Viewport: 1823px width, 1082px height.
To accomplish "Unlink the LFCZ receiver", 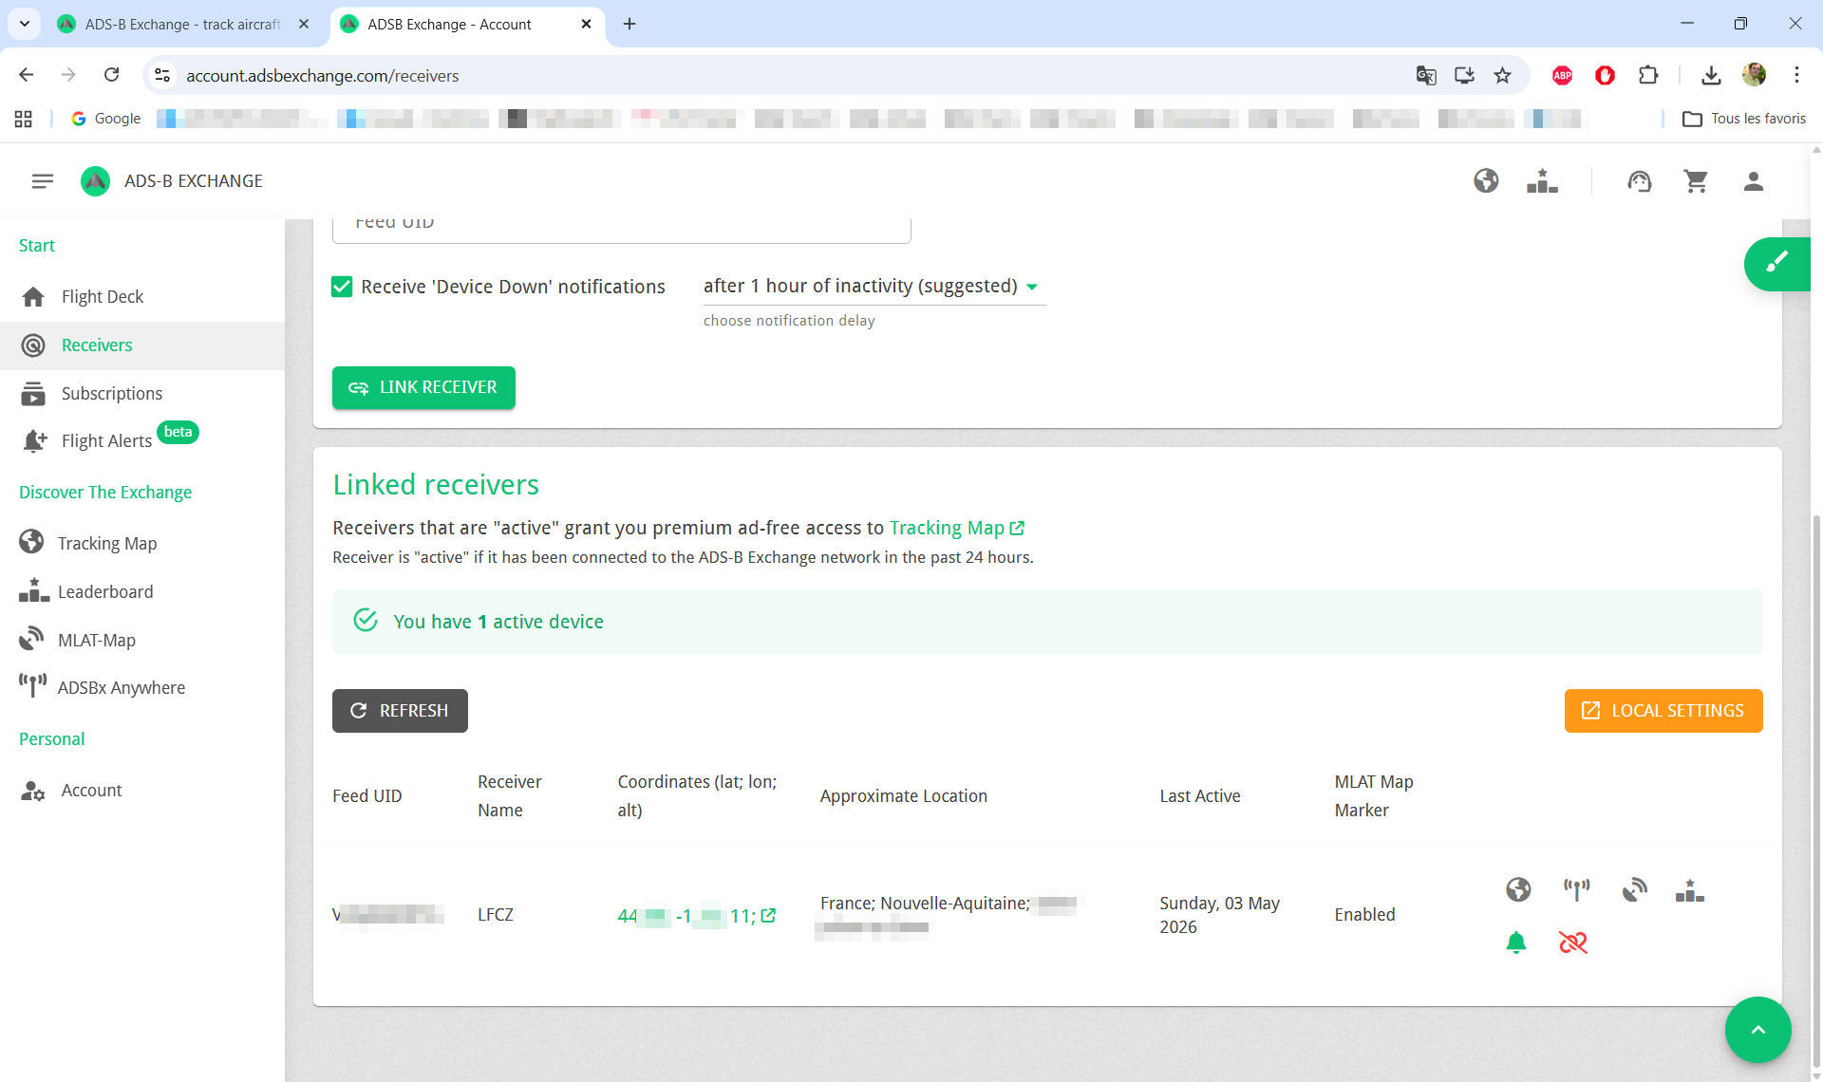I will [x=1573, y=942].
